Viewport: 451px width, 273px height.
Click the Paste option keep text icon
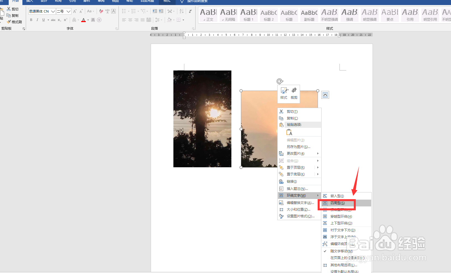(x=289, y=132)
